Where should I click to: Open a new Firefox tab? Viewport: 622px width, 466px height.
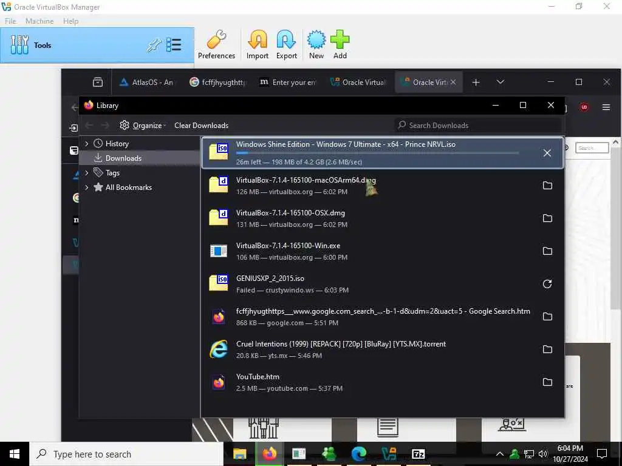tap(476, 82)
